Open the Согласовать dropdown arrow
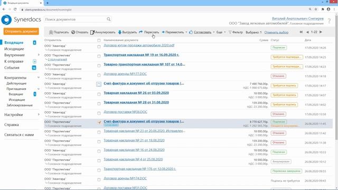Viewport: 338px width, 190px height. click(x=214, y=32)
